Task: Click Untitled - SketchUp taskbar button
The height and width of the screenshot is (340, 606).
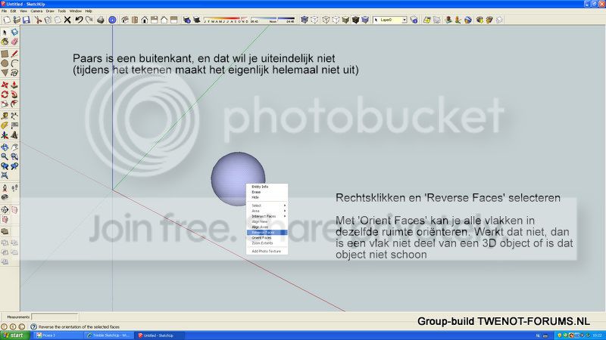Action: click(160, 335)
